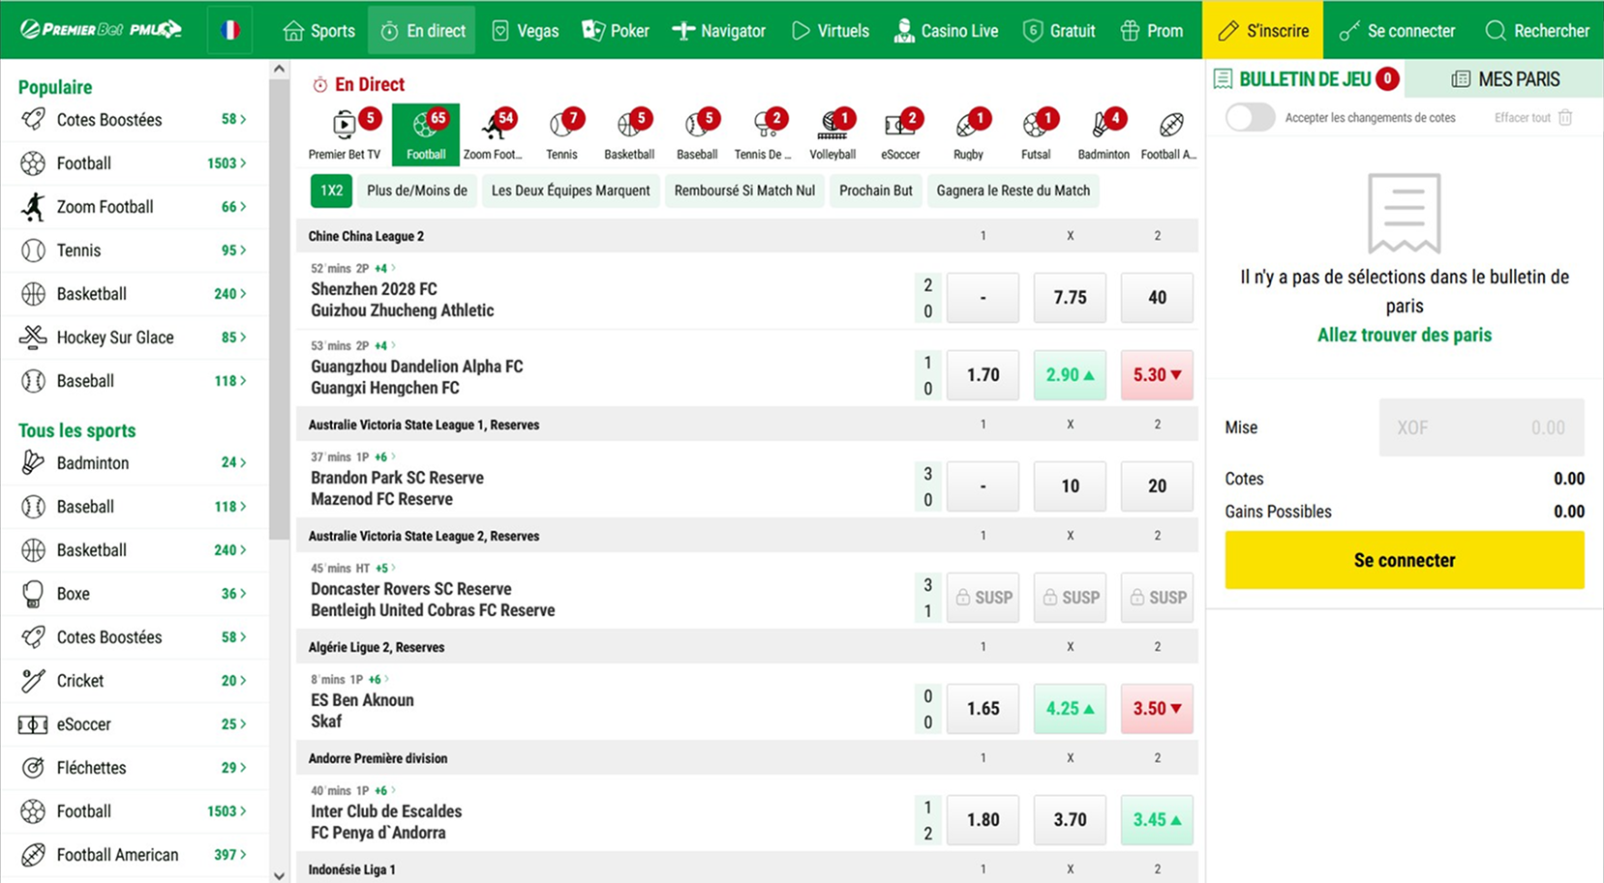The height and width of the screenshot is (883, 1604).
Task: Click the S'inscrire button
Action: coord(1262,30)
